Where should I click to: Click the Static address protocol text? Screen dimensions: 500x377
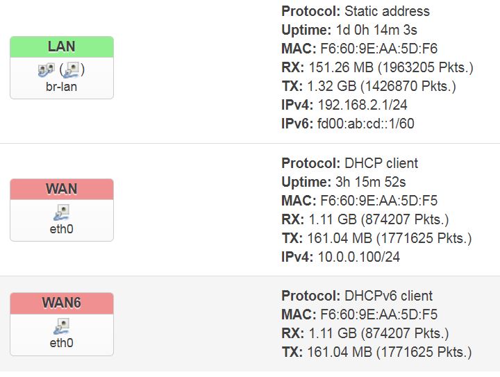(x=387, y=11)
